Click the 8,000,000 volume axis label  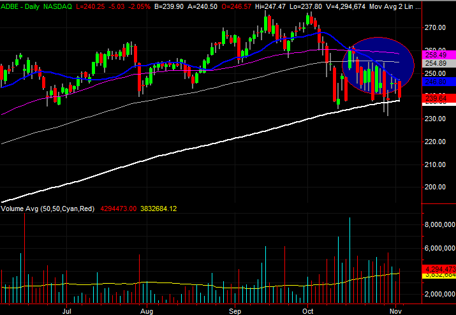pyautogui.click(x=439, y=224)
